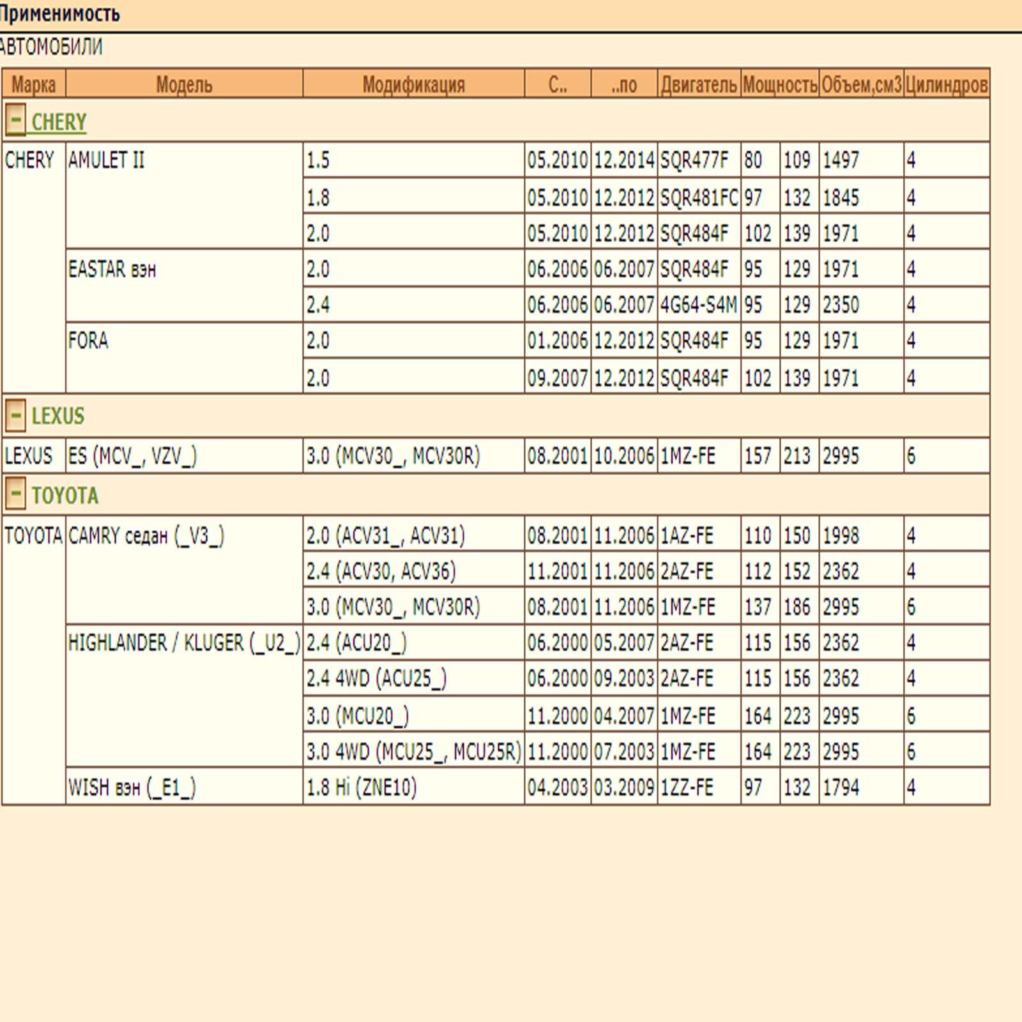Viewport: 1022px width, 1022px height.
Task: Select modification 2.0 (ACV31_, ACV31)
Action: [386, 535]
